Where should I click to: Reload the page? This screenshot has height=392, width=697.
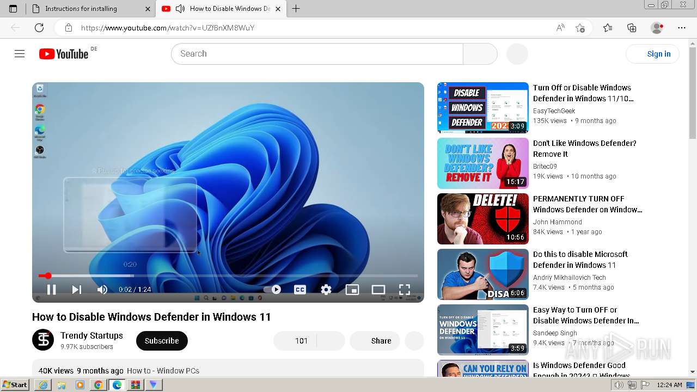[39, 28]
